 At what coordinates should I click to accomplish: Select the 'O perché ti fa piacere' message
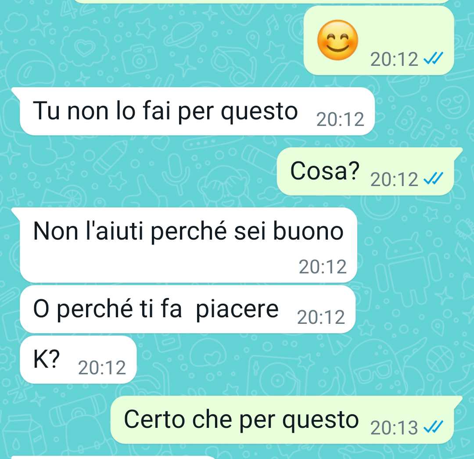click(187, 309)
